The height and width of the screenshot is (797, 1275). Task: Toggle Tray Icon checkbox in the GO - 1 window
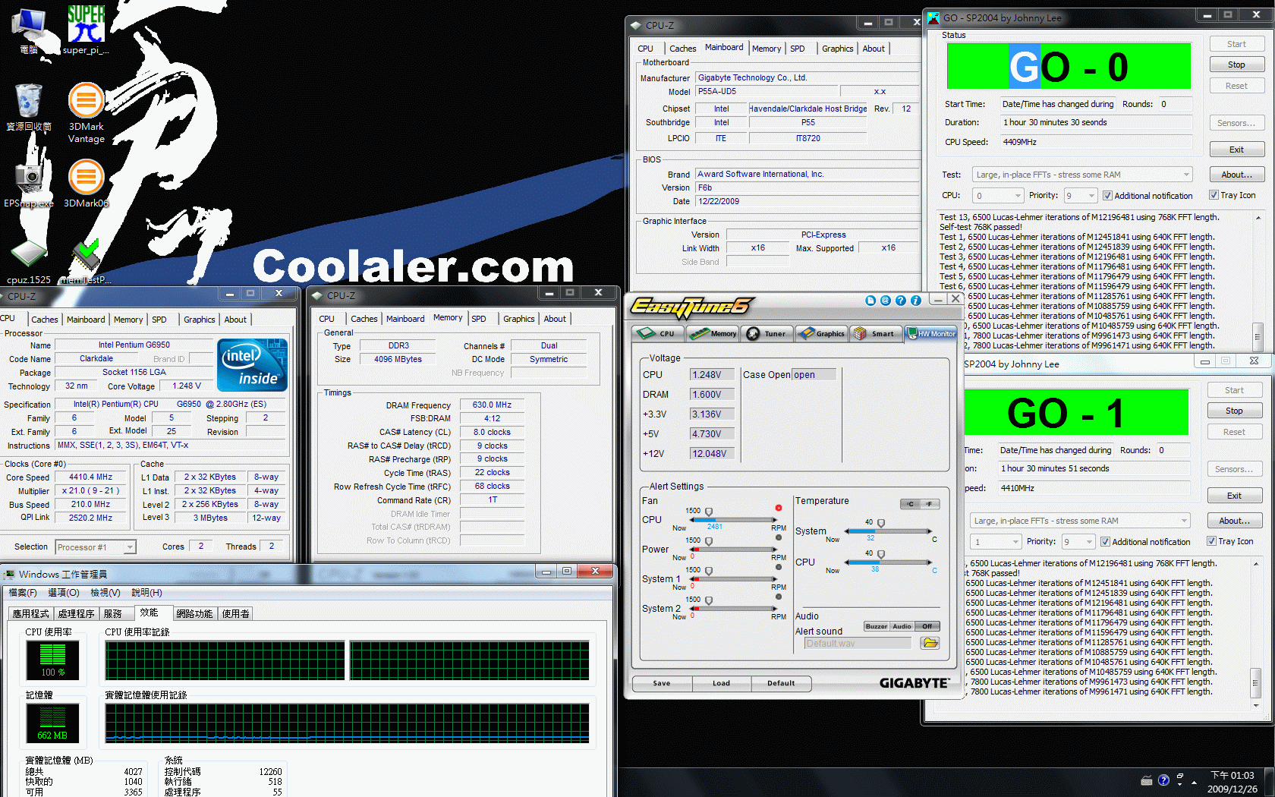(x=1211, y=541)
